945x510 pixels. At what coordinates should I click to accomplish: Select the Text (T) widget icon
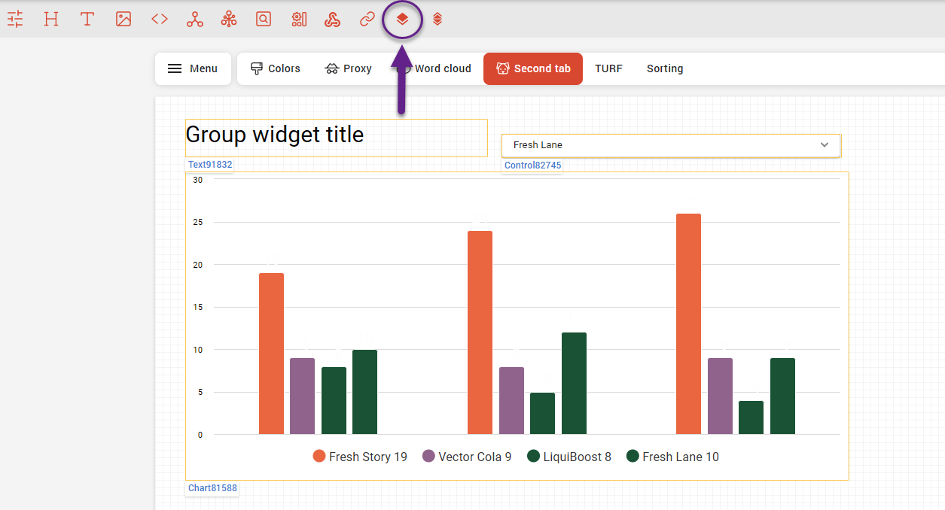(87, 20)
